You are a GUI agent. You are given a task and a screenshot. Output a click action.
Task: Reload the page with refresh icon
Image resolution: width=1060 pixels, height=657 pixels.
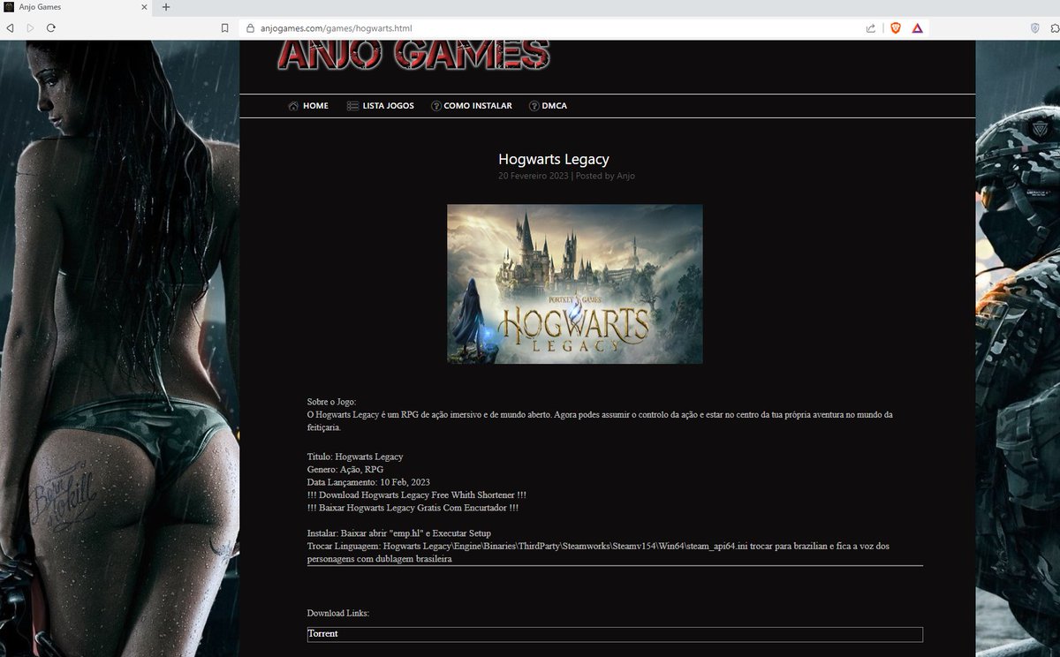click(51, 28)
